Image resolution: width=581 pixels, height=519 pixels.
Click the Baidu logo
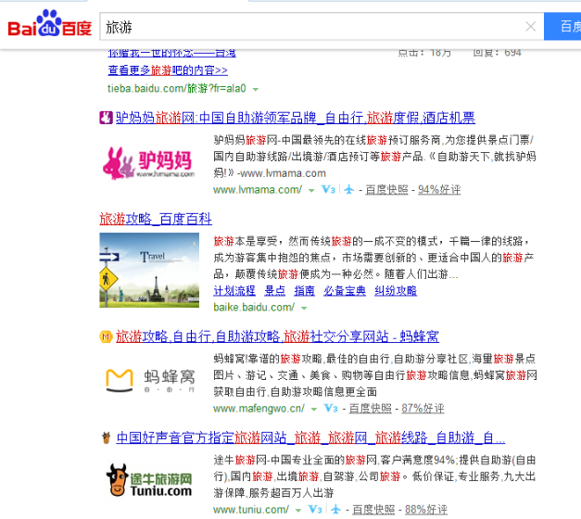coord(50,24)
